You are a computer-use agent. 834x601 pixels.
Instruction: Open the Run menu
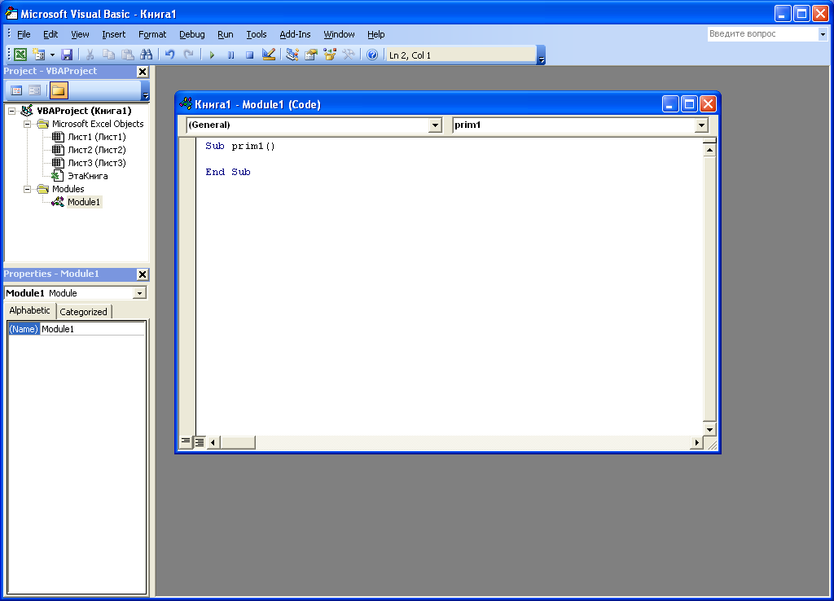pos(226,34)
